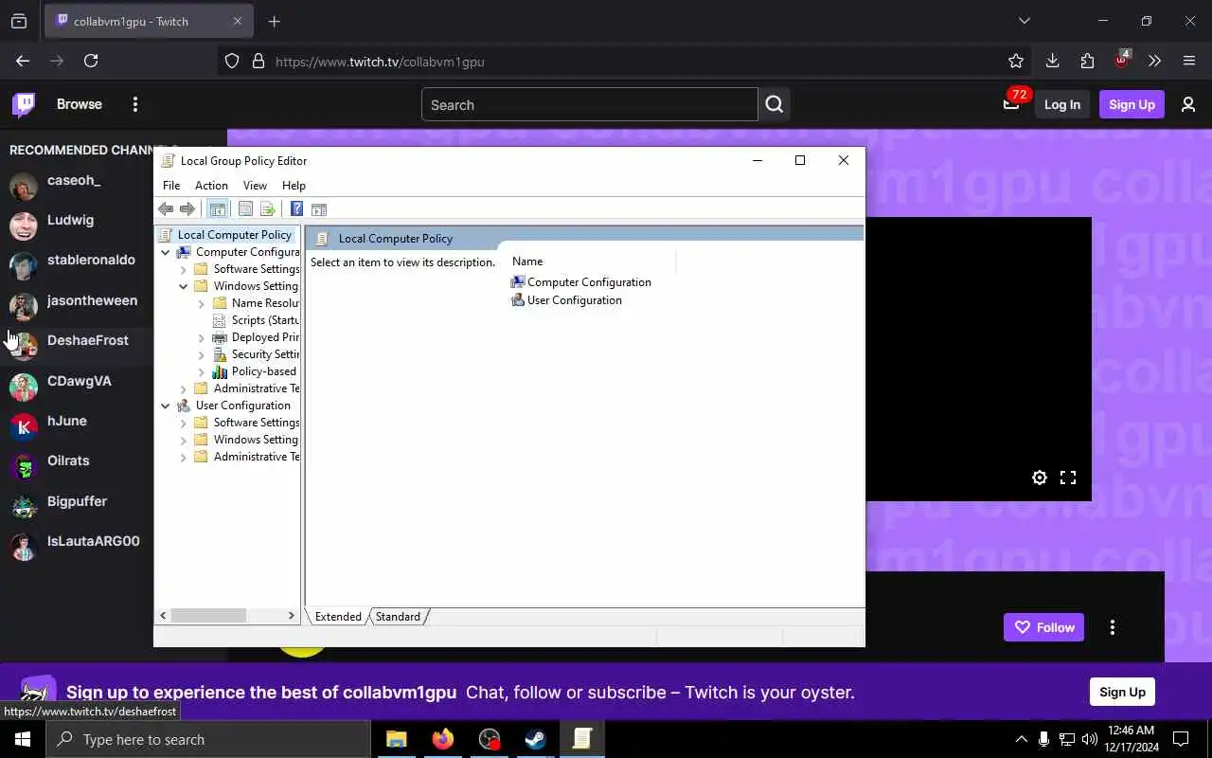Screen dimensions: 1212x758
Task: Expand the Security Settings node
Action: pos(202,354)
